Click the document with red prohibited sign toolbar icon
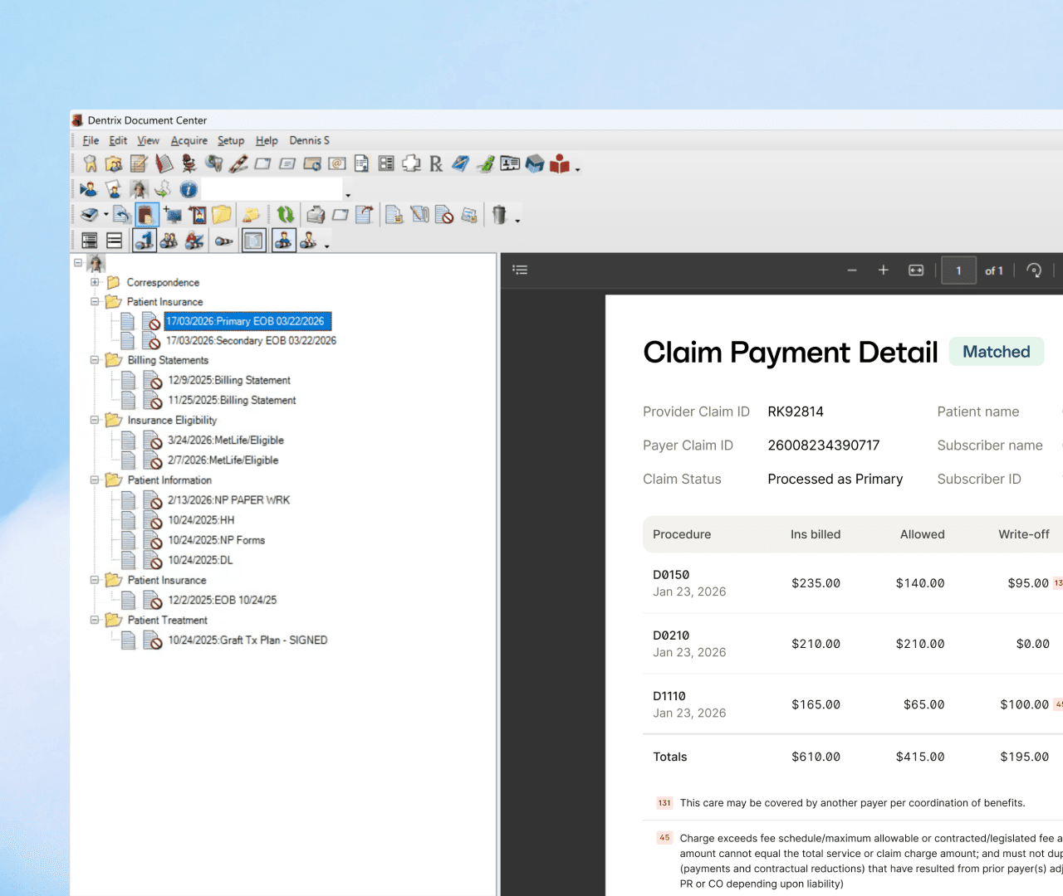Viewport: 1063px width, 896px height. [x=444, y=216]
